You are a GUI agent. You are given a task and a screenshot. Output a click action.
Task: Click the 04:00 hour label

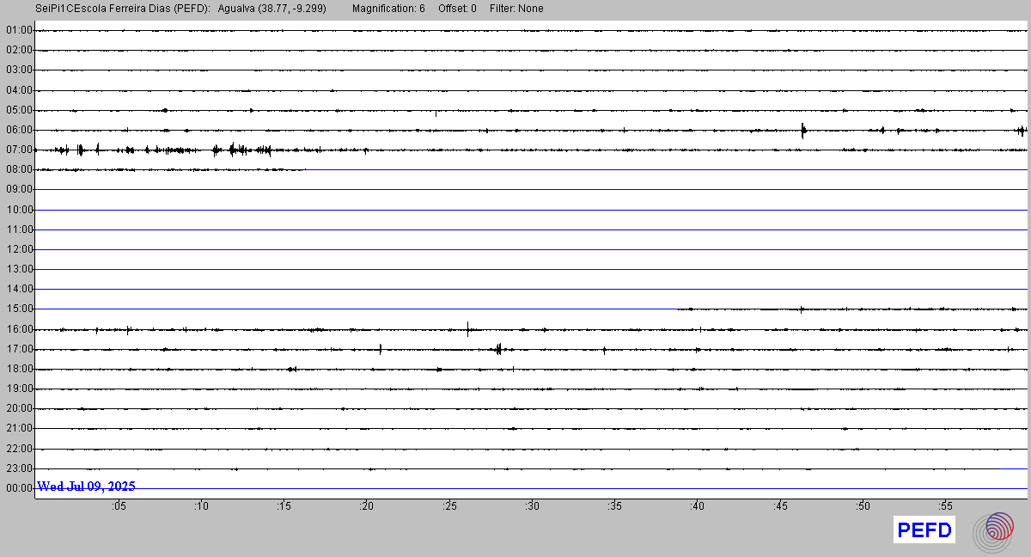19,90
